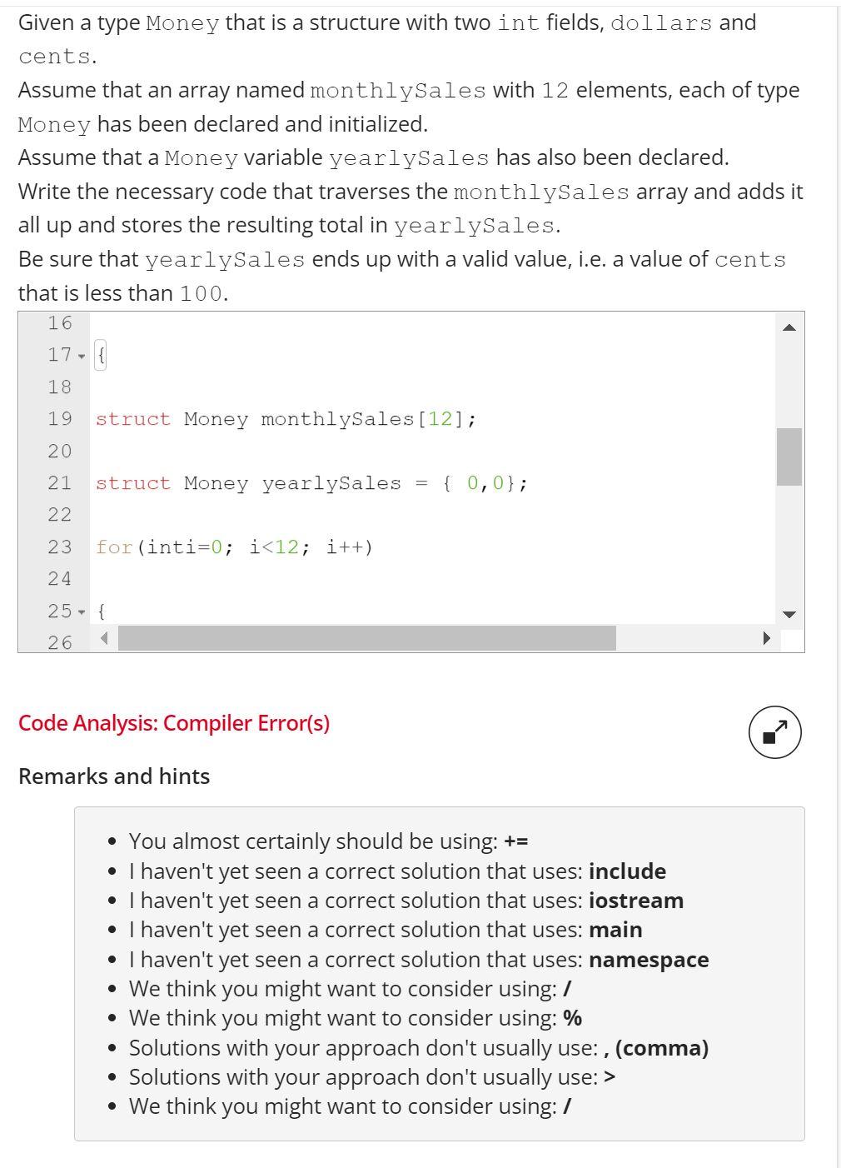
Task: Click the green 12 literal in monthlySales declaration
Action: coord(441,419)
